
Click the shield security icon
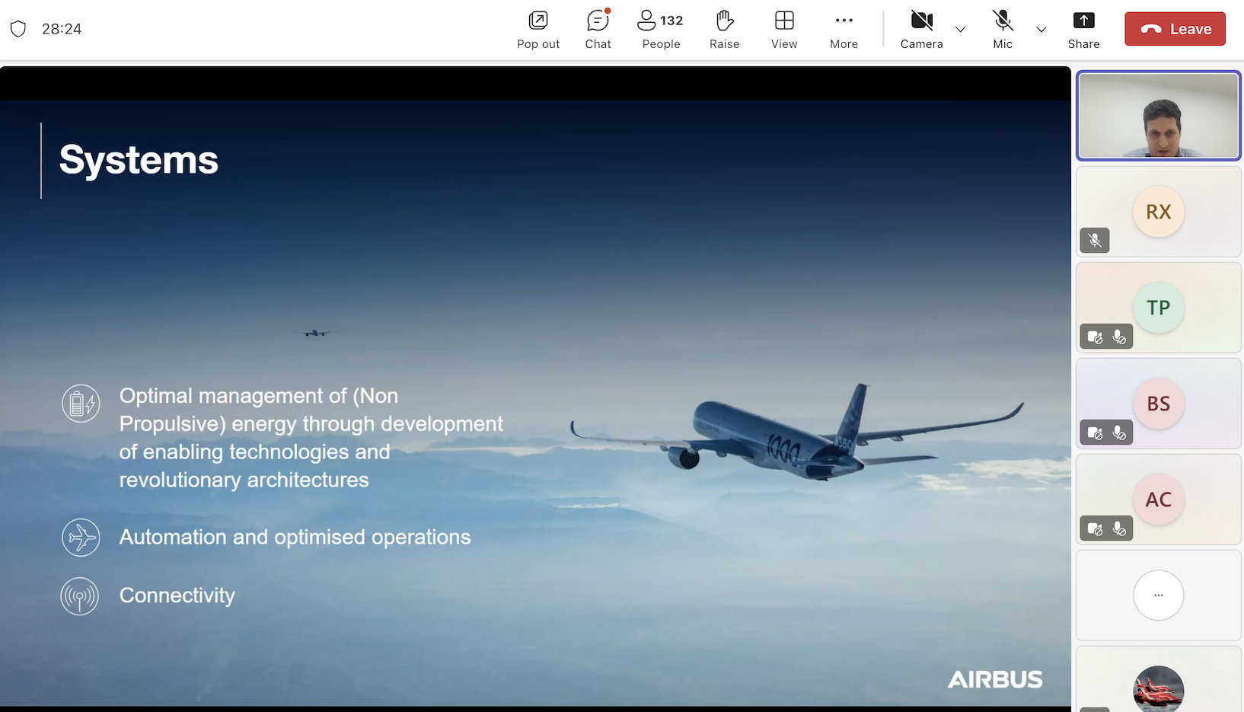(x=18, y=29)
